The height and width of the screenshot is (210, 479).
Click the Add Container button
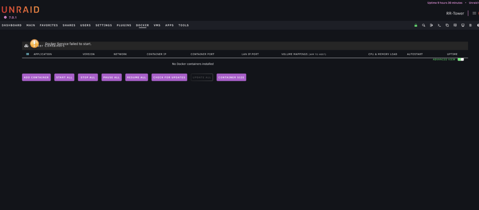pos(36,77)
